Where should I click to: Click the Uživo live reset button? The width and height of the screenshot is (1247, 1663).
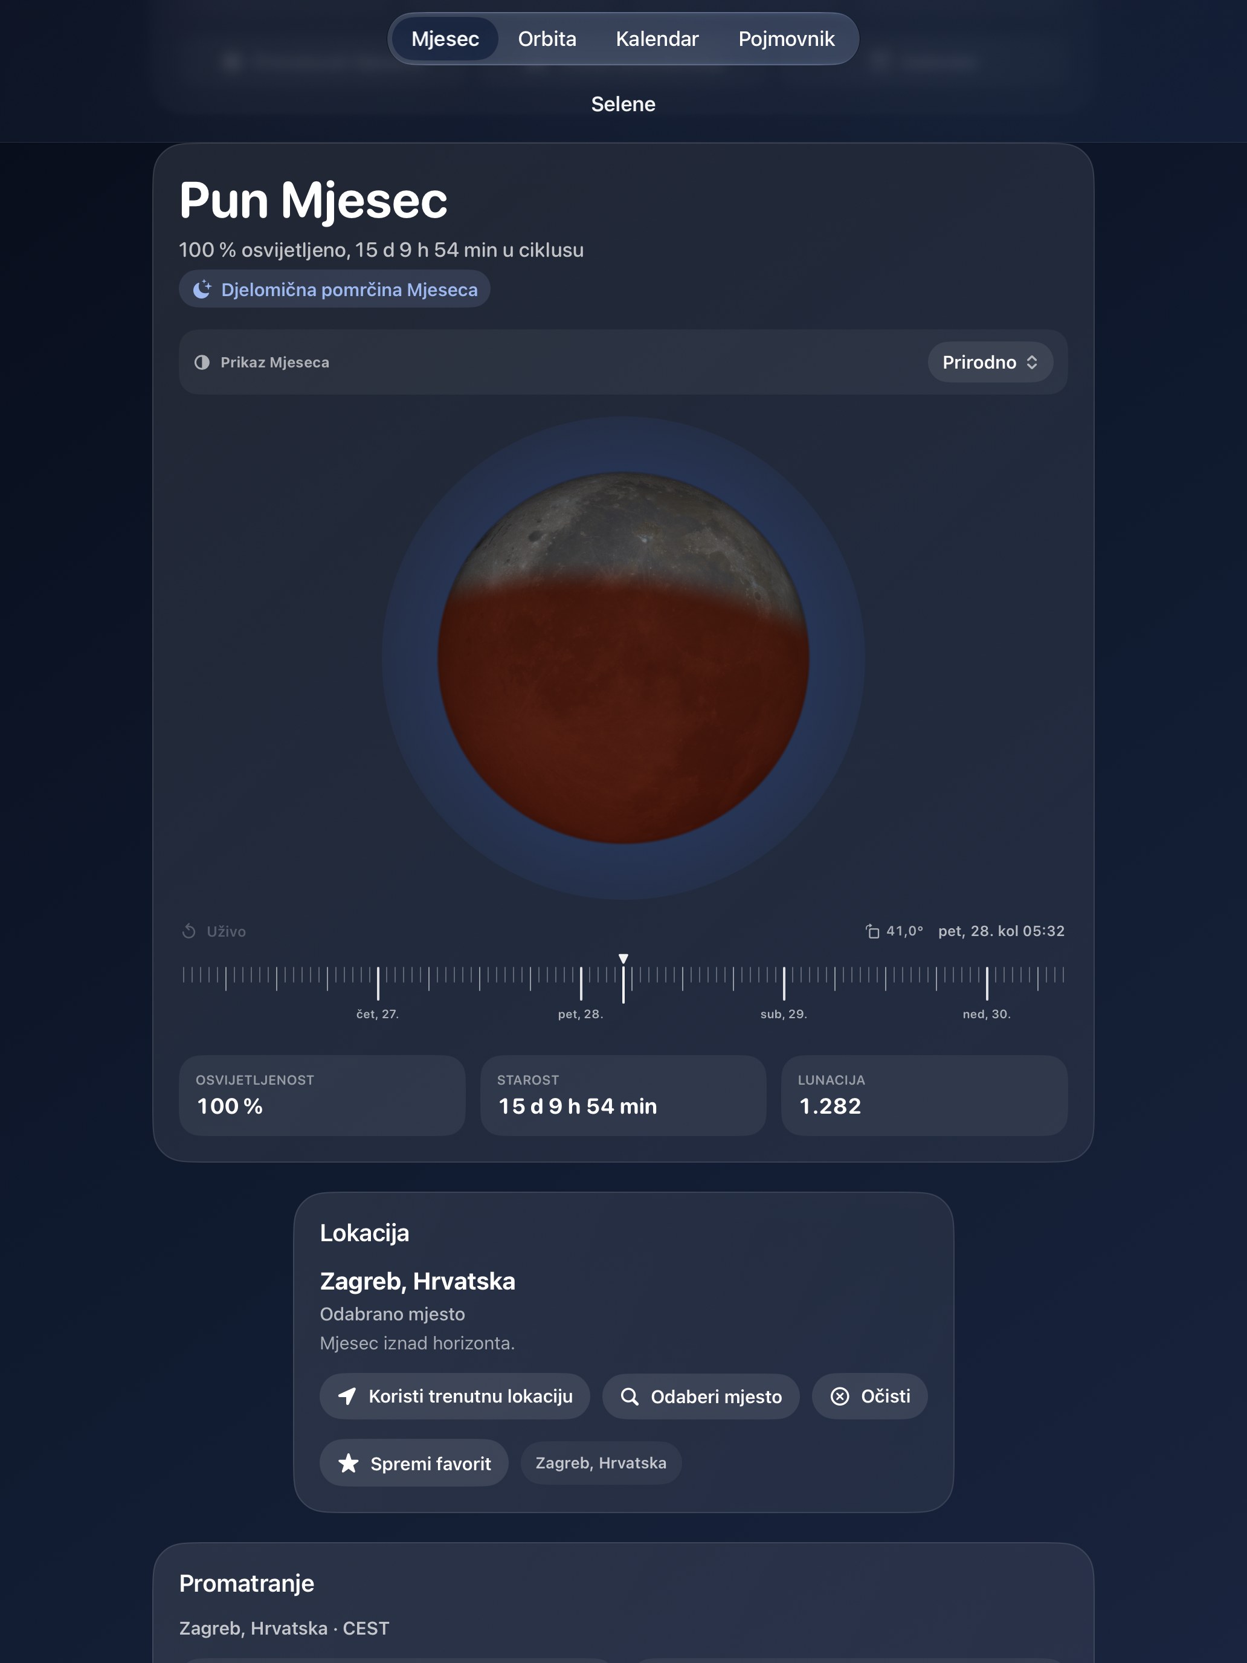(x=214, y=931)
